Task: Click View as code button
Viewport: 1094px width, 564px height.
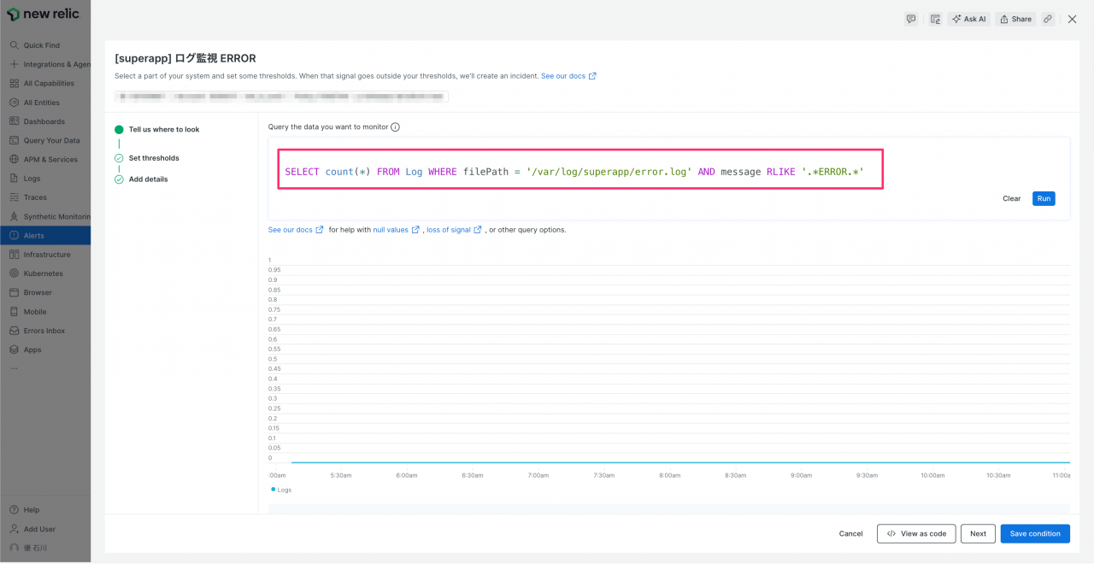Action: coord(916,533)
